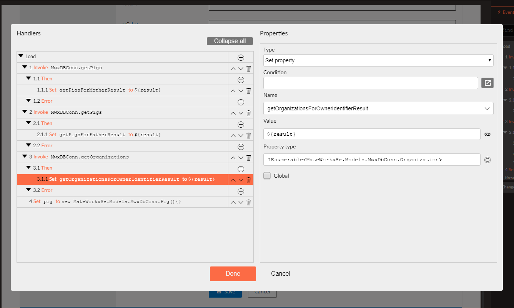This screenshot has width=514, height=308.
Task: Select the highlighted getOrganizationsForOwnerIdentifierResult row
Action: click(x=122, y=180)
